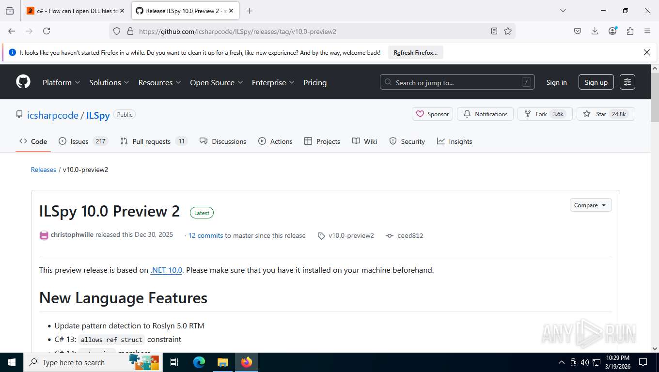Expand the Resources menu
This screenshot has height=372, width=659.
pos(159,82)
